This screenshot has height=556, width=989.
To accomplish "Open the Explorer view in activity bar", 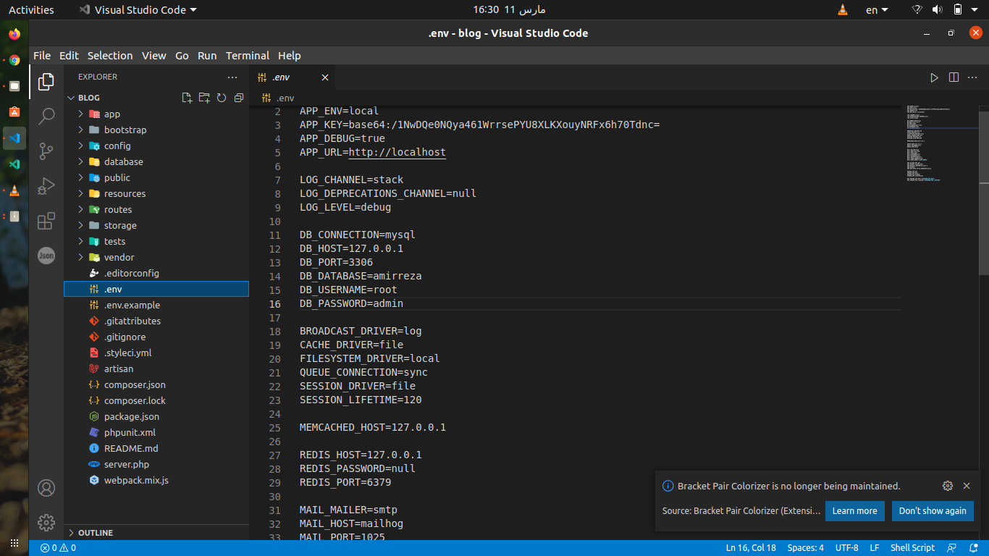I will pyautogui.click(x=46, y=82).
